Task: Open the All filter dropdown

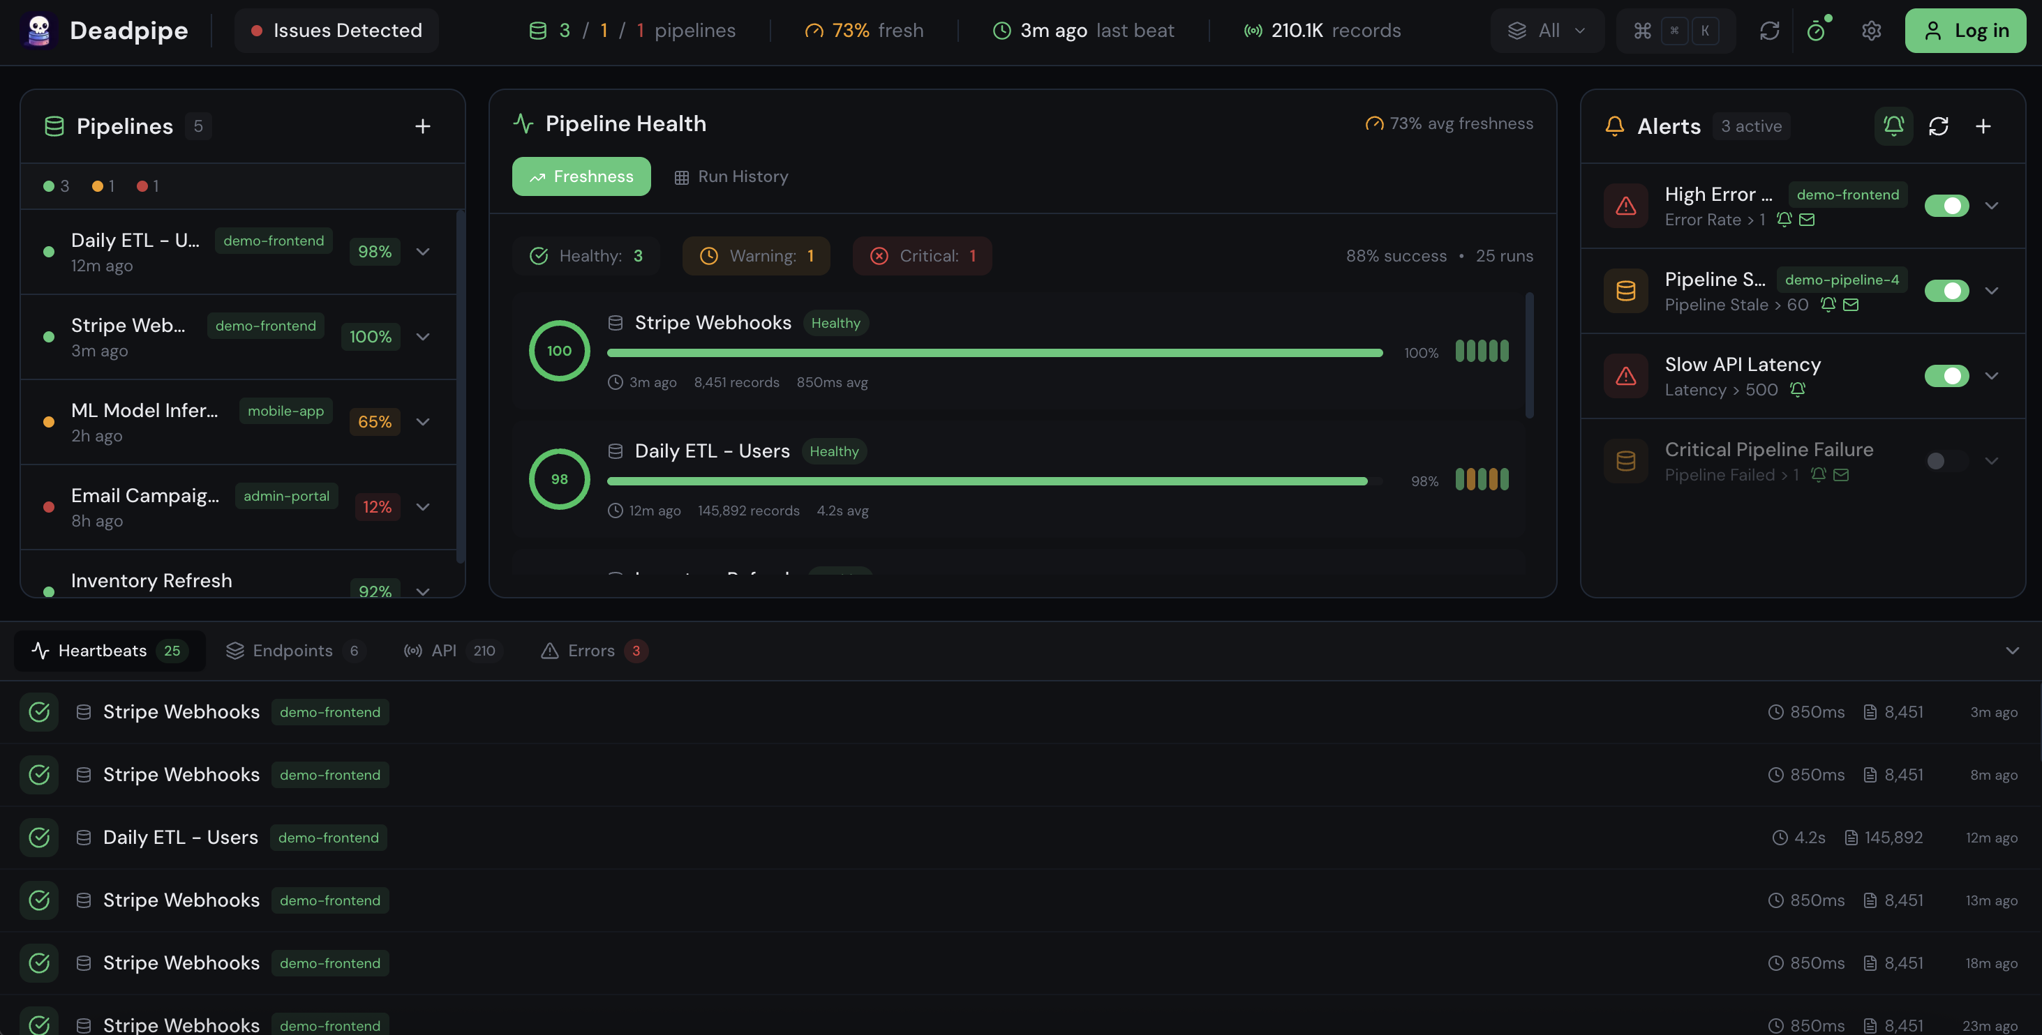Action: point(1547,30)
